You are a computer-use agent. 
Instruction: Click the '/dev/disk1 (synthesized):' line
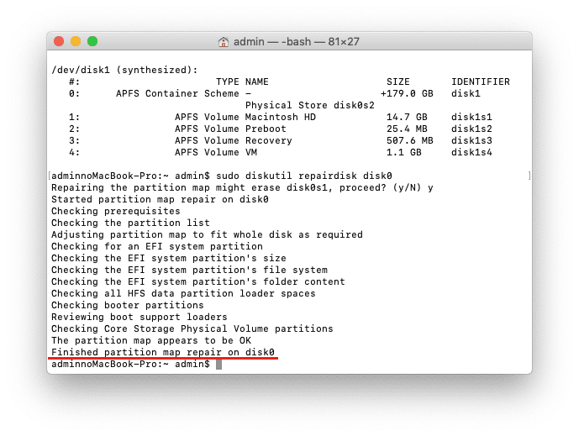pyautogui.click(x=124, y=70)
